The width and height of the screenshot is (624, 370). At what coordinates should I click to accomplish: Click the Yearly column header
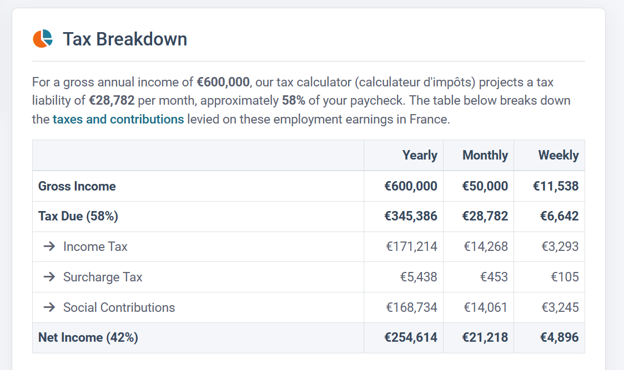coord(420,156)
